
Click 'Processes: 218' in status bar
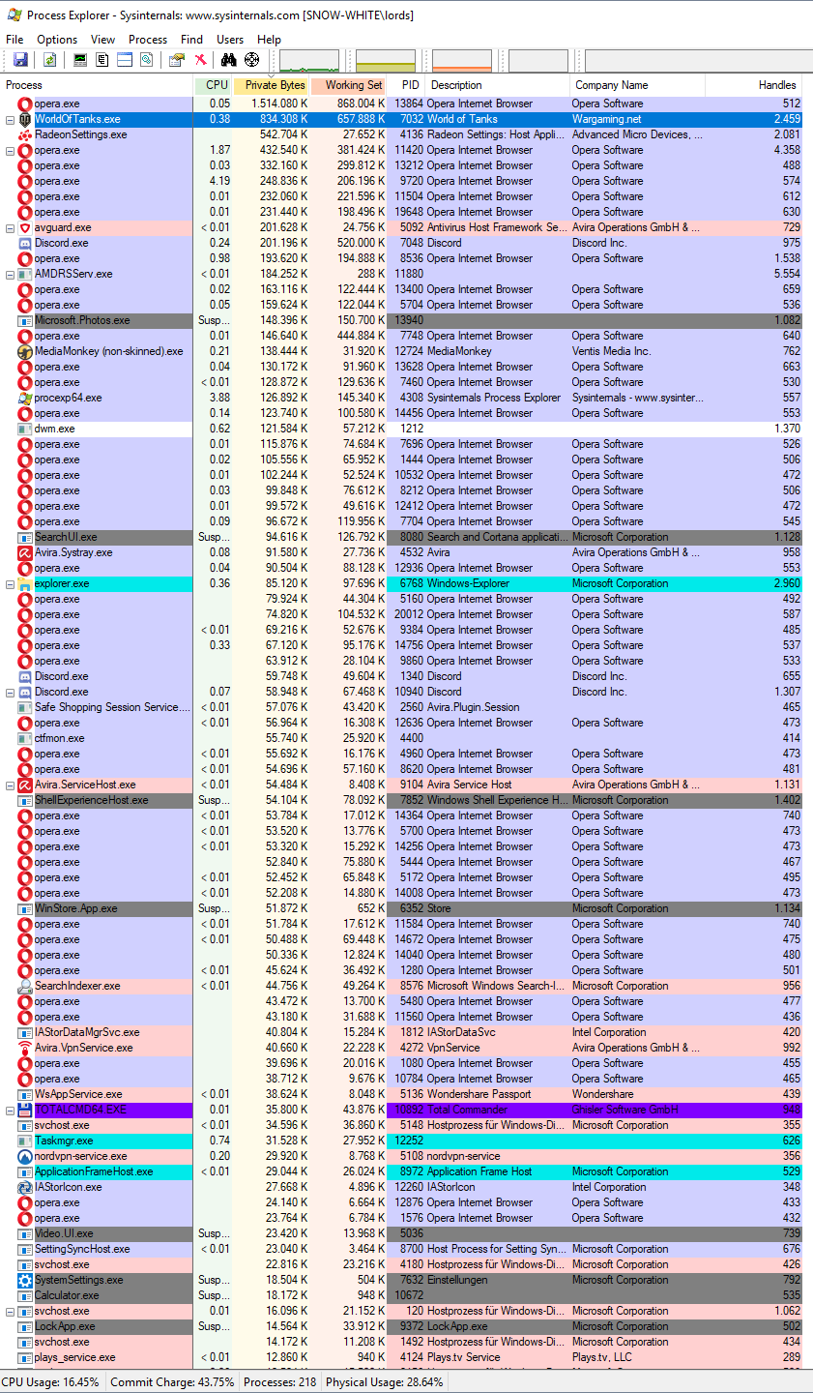279,1382
